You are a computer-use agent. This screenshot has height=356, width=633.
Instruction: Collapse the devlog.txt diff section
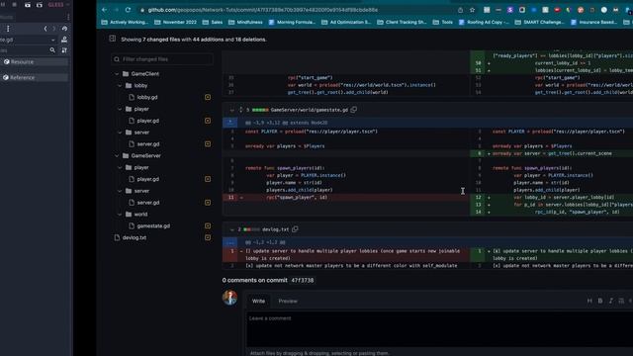pos(231,229)
